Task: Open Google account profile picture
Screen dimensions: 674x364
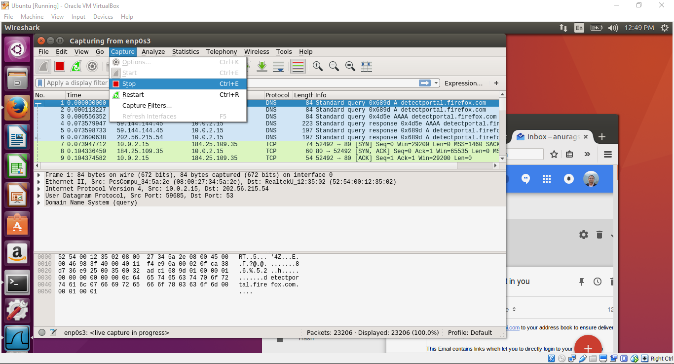Action: click(591, 179)
